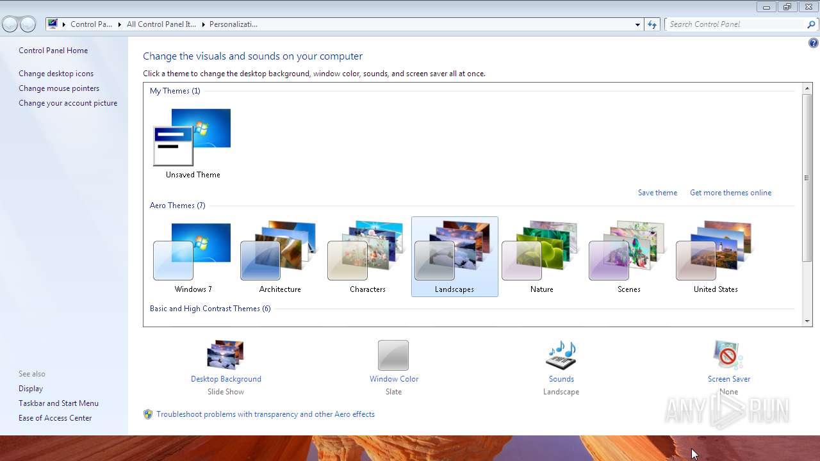Screen dimensions: 820x461
Task: Open Taskbar and Start Menu link
Action: [58, 403]
